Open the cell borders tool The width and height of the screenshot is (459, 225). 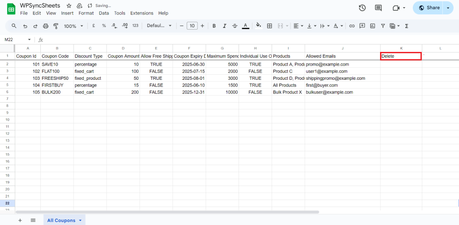(269, 26)
